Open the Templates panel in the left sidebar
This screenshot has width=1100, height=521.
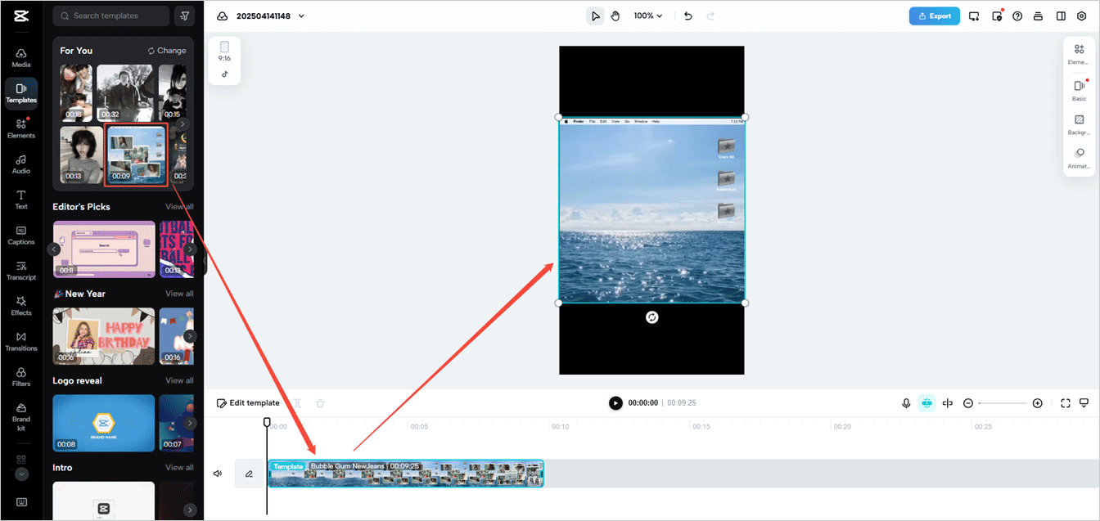click(20, 93)
